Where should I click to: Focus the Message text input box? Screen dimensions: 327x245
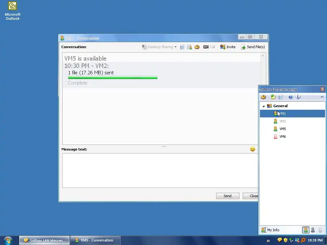(x=160, y=170)
